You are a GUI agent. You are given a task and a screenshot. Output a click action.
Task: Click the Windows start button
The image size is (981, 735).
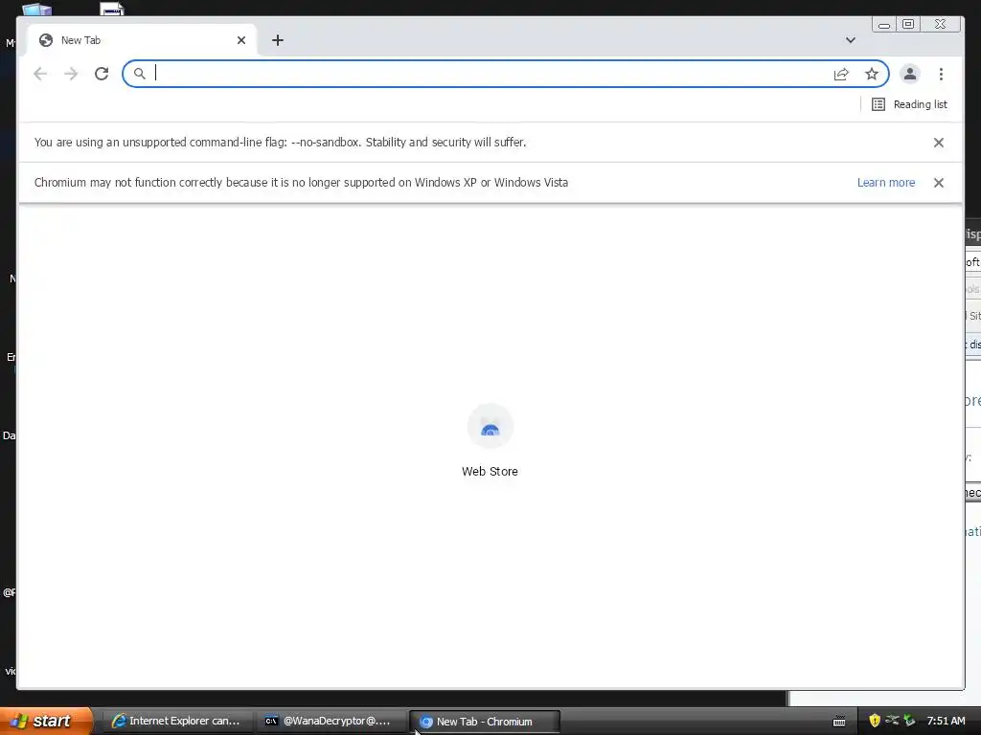46,721
